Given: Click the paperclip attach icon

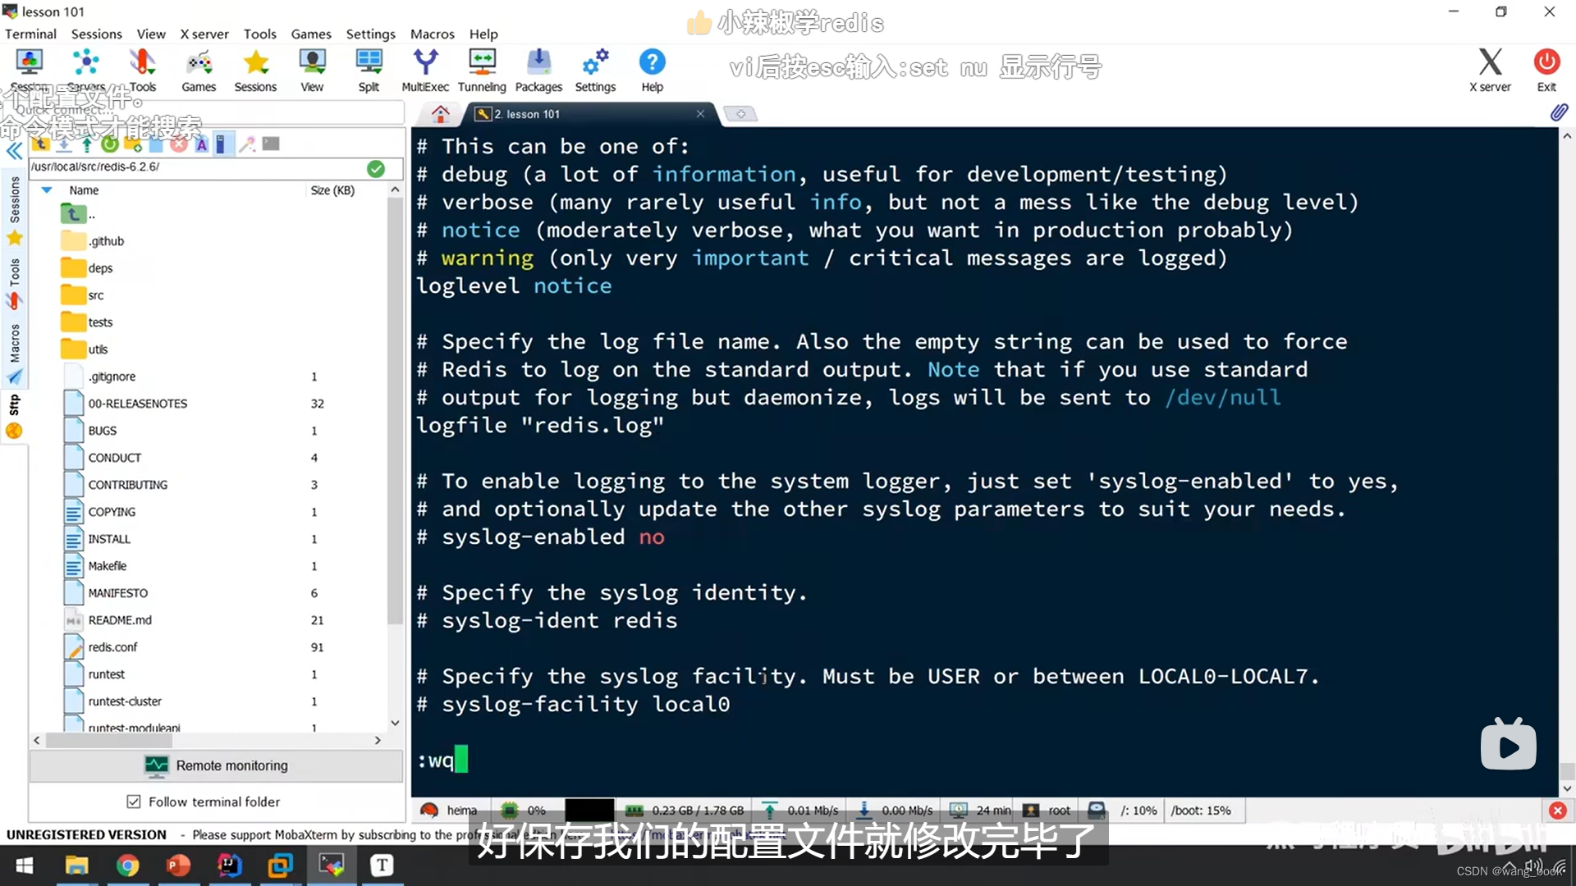Looking at the screenshot, I should [1559, 113].
